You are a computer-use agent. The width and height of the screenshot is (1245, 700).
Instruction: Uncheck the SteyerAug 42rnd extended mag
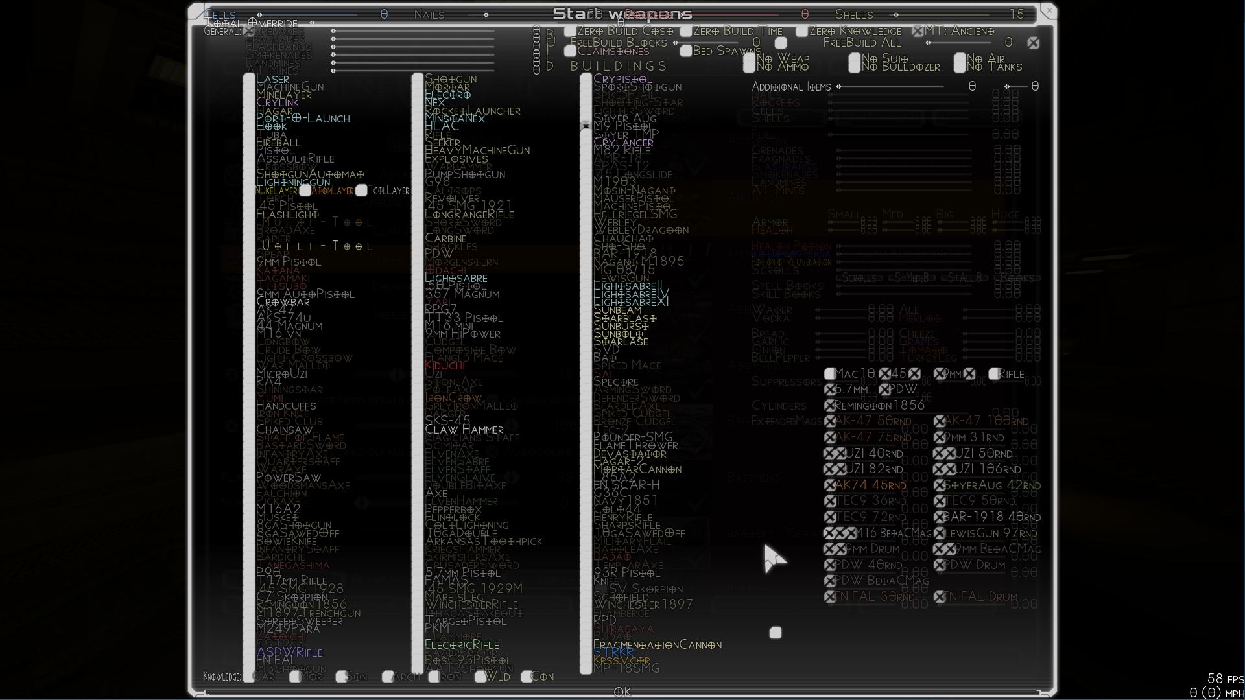[x=940, y=485]
